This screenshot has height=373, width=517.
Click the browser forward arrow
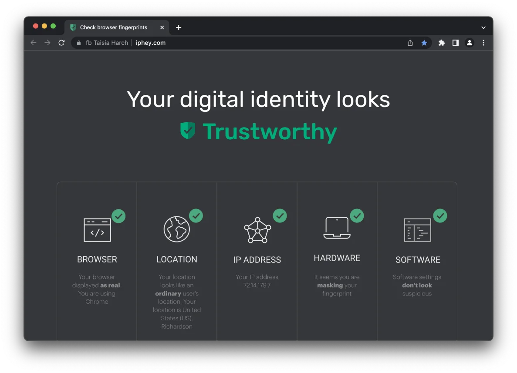point(47,43)
